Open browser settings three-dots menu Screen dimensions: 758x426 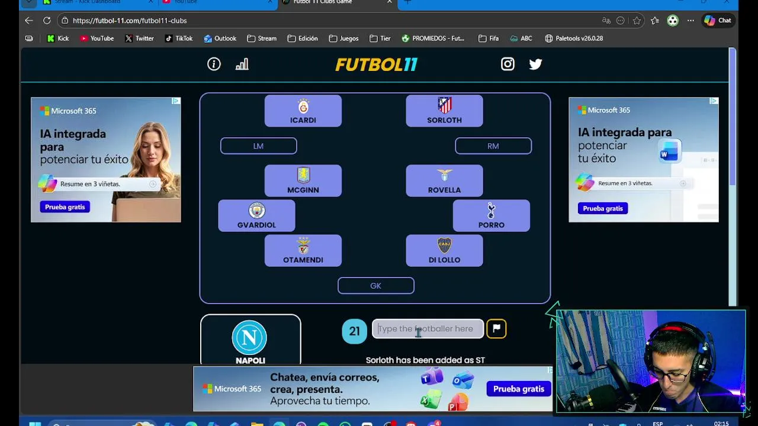[x=690, y=21]
